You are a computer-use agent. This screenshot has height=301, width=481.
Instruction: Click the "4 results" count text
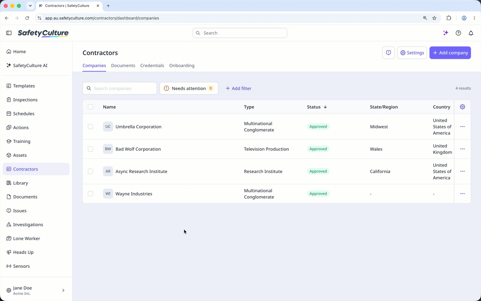[x=463, y=88]
